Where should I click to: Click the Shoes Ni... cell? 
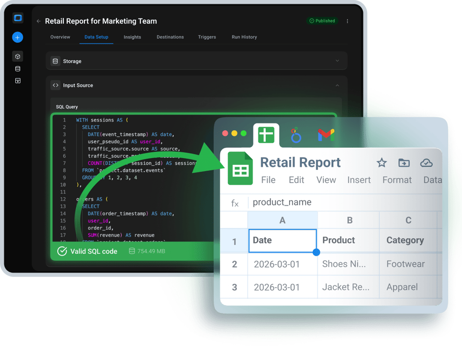(x=348, y=264)
